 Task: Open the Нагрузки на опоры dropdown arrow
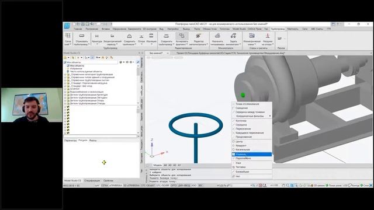tap(273, 44)
